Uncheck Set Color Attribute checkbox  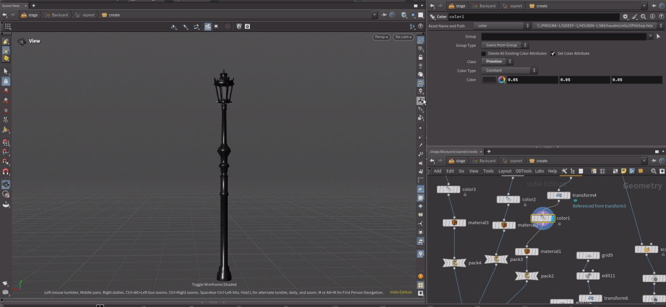pyautogui.click(x=553, y=53)
